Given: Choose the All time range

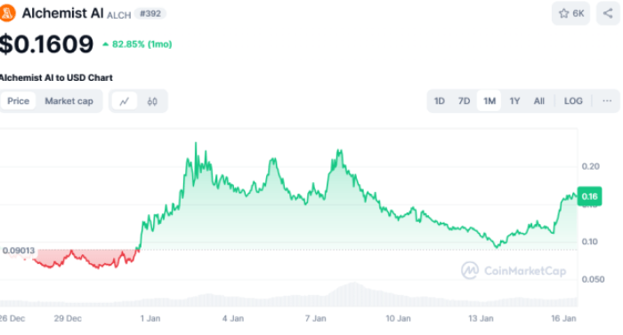Looking at the screenshot, I should coord(538,100).
